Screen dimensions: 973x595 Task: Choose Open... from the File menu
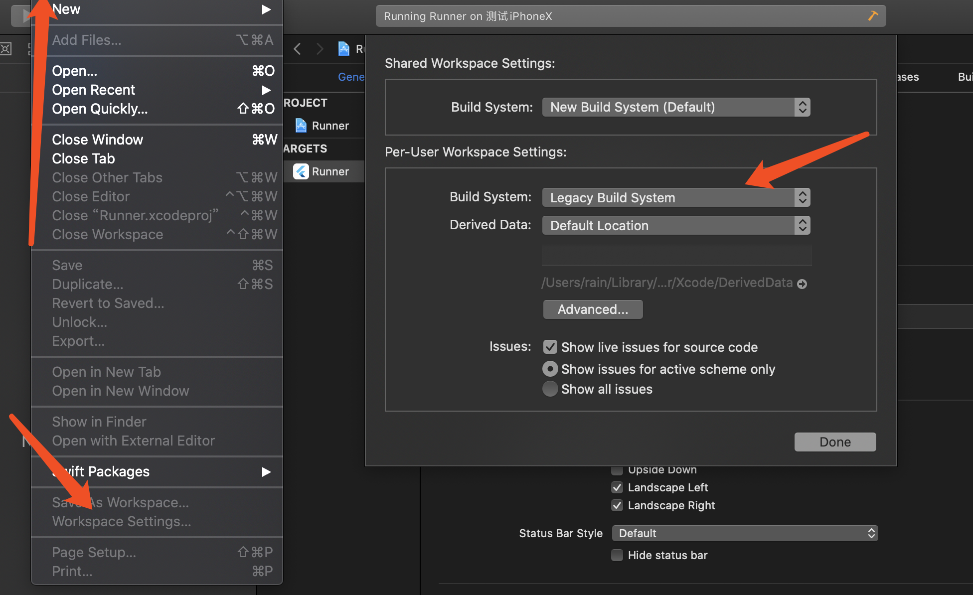pyautogui.click(x=157, y=71)
